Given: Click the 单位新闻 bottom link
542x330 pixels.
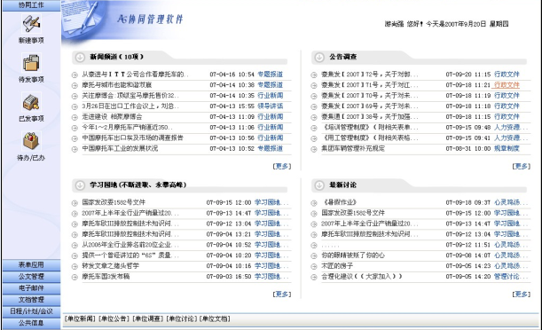Looking at the screenshot, I should [80, 318].
